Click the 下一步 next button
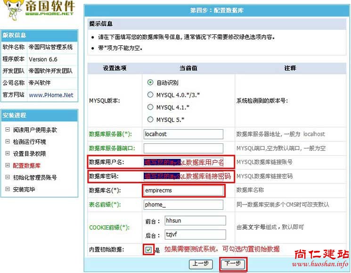Viewport: 351px width, 273px height. (x=233, y=264)
